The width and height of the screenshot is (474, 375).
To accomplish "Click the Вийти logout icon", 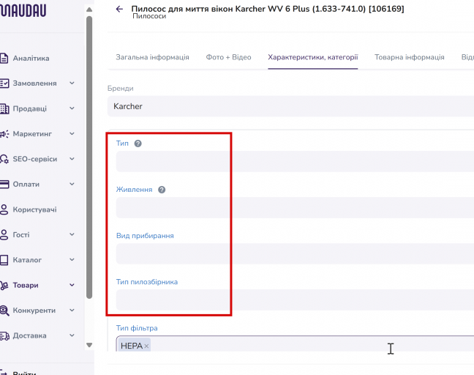I will click(3, 372).
